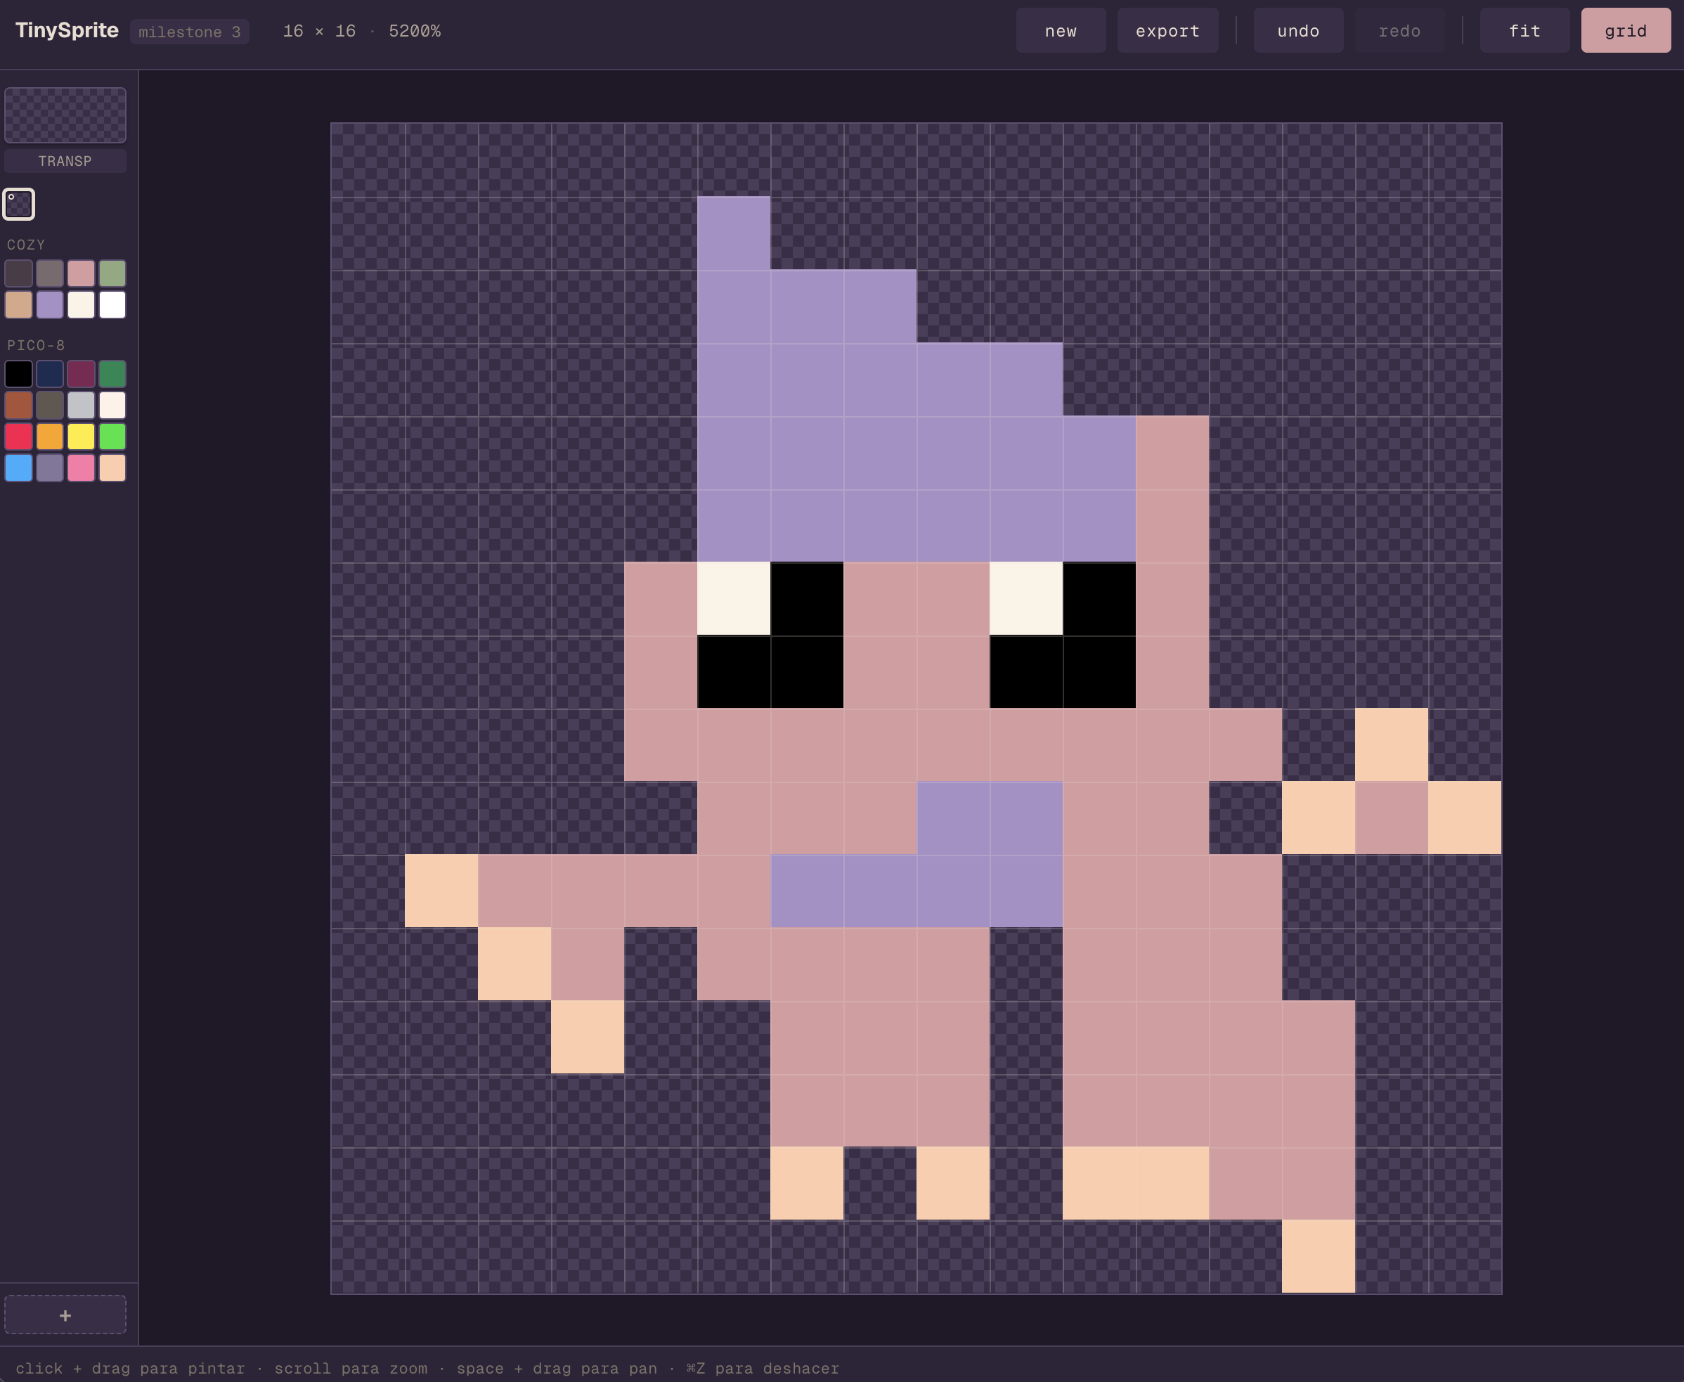Click the current color preview box
The height and width of the screenshot is (1382, 1684).
pyautogui.click(x=65, y=115)
